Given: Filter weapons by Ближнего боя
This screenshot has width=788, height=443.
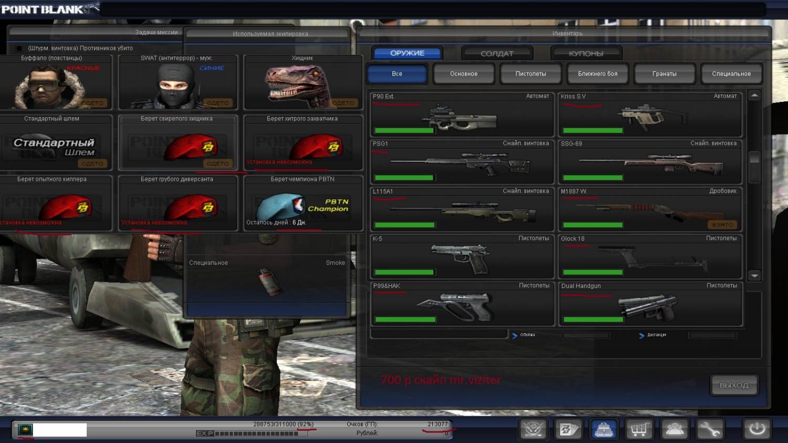Looking at the screenshot, I should pos(598,74).
